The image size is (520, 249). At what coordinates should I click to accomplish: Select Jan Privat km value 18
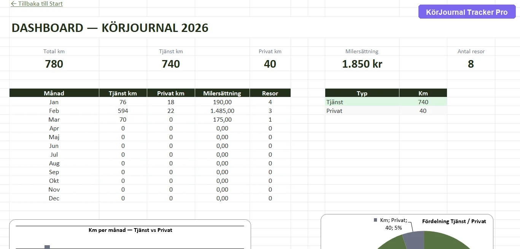coord(171,102)
